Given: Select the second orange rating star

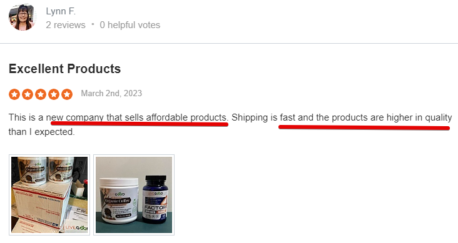Looking at the screenshot, I should (28, 94).
